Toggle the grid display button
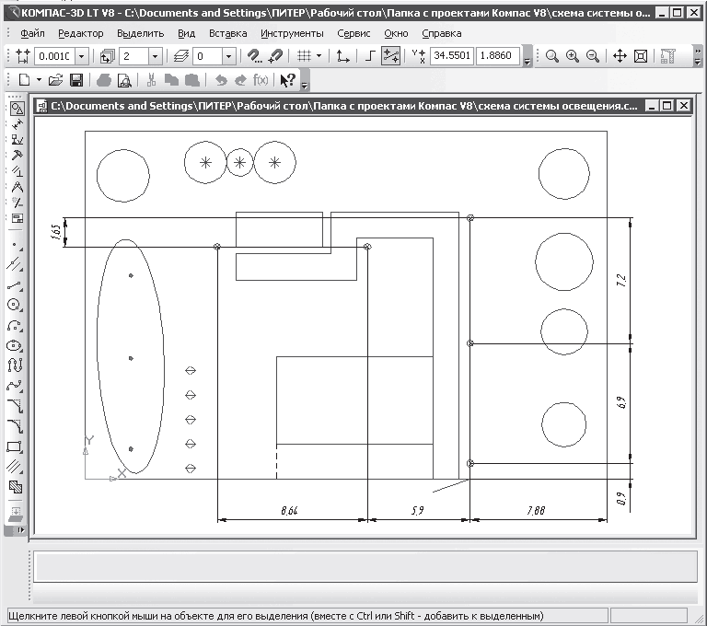The height and width of the screenshot is (626, 707). pyautogui.click(x=305, y=56)
